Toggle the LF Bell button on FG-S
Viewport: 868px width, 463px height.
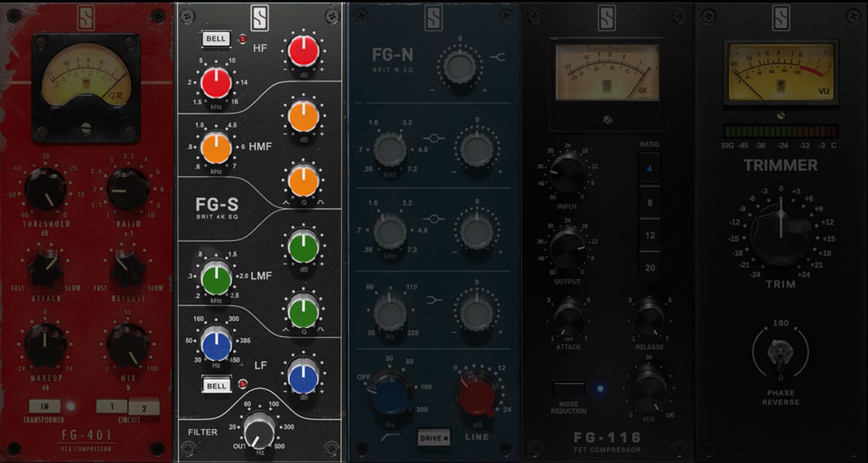pos(216,386)
